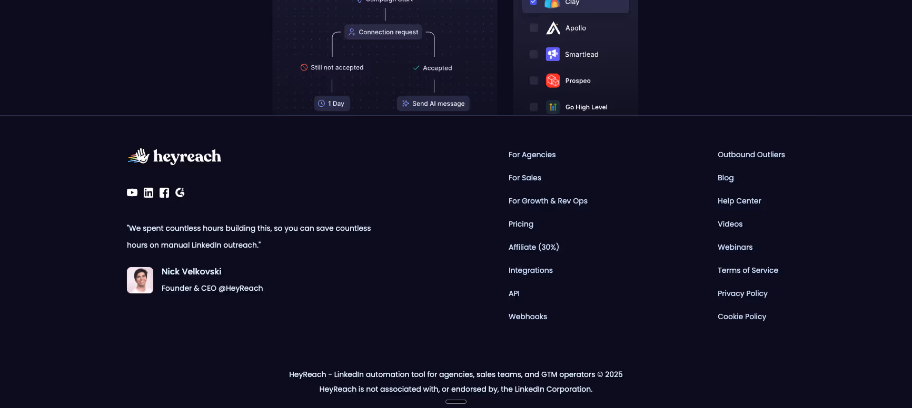Click the Help Center link
912x408 pixels.
tap(739, 201)
